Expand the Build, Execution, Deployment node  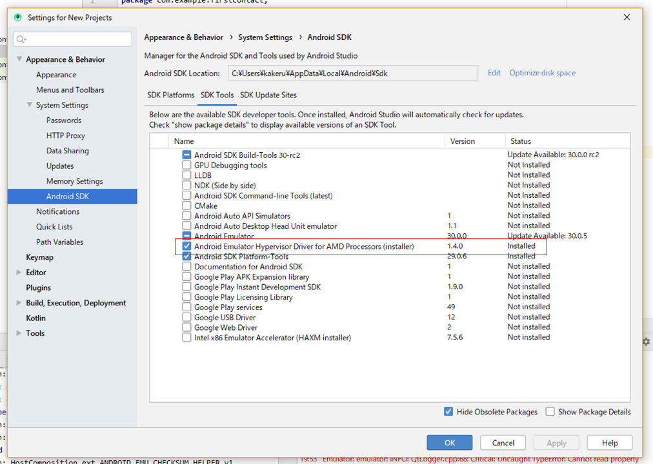click(x=19, y=303)
